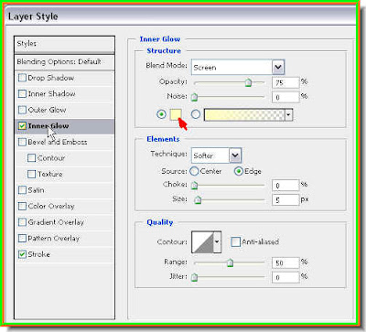Open the yellow glow color swatch
The height and width of the screenshot is (332, 366).
(176, 114)
